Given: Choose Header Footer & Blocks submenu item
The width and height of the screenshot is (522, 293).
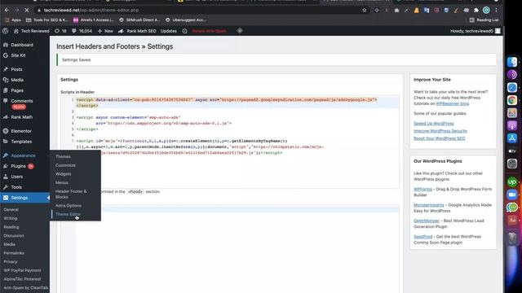Looking at the screenshot, I should click(71, 194).
